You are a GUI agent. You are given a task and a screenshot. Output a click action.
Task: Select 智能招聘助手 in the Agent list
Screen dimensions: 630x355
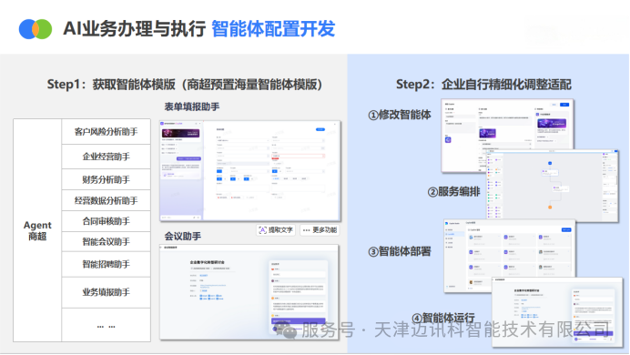(x=107, y=264)
